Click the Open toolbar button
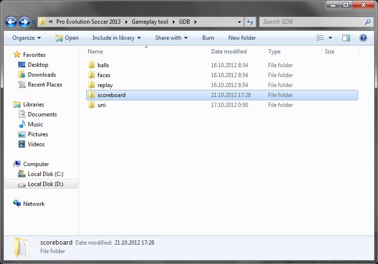The width and height of the screenshot is (378, 264). pyautogui.click(x=67, y=38)
